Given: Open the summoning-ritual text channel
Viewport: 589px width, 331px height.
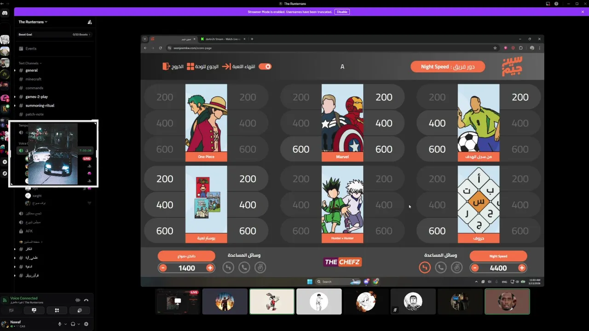Looking at the screenshot, I should [55, 105].
